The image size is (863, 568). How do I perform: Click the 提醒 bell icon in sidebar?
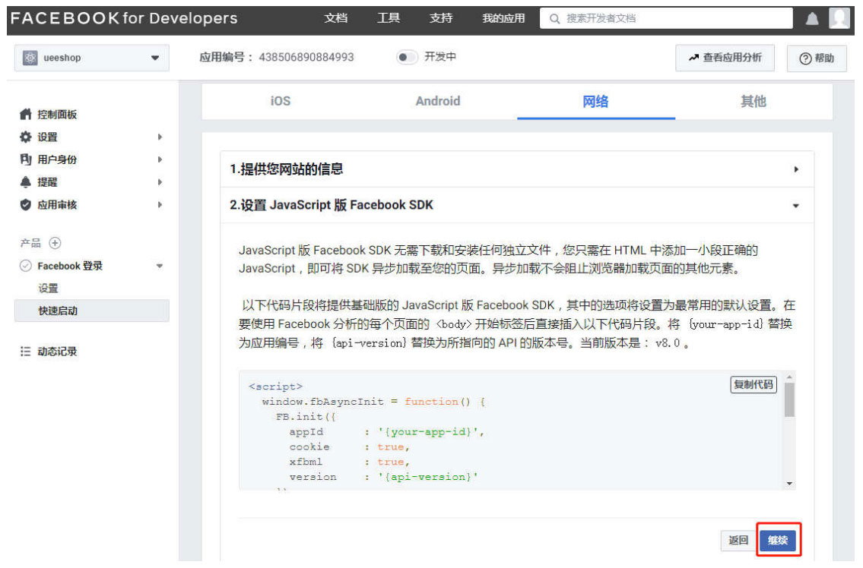25,182
